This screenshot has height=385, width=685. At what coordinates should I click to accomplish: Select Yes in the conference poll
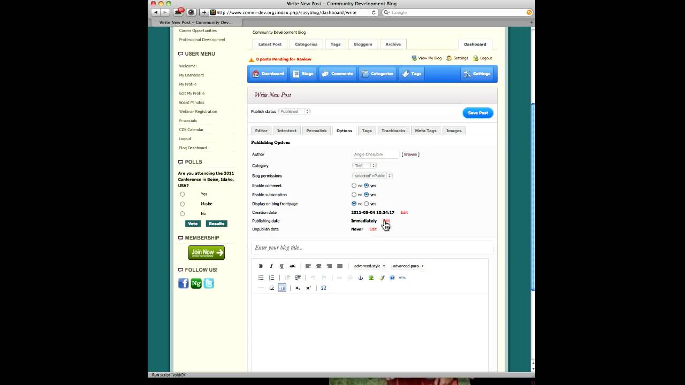[182, 194]
